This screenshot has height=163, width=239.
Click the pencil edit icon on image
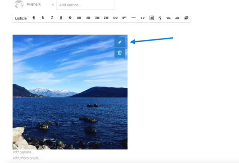pos(119,42)
